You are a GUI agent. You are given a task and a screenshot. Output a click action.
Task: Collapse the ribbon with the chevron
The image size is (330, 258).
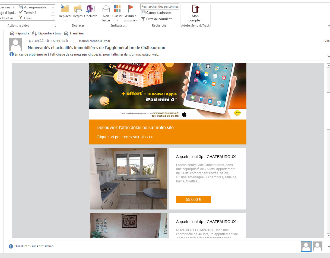click(329, 25)
